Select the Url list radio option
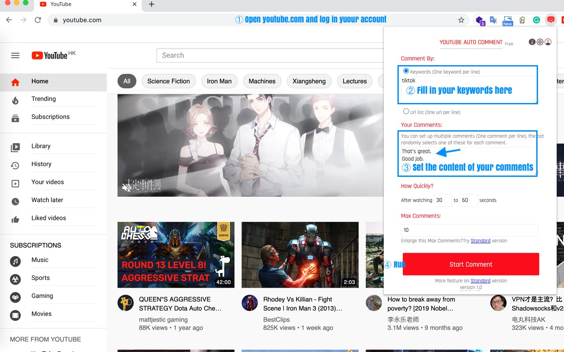 tap(406, 111)
